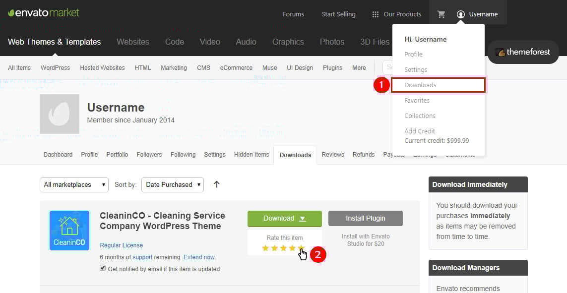
Task: Rate item with the first star
Action: tap(265, 248)
